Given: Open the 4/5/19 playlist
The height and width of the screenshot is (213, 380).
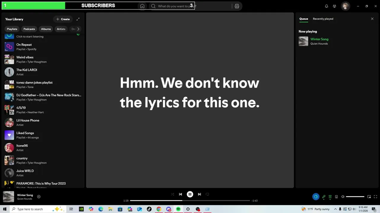Looking at the screenshot, I should (43, 110).
